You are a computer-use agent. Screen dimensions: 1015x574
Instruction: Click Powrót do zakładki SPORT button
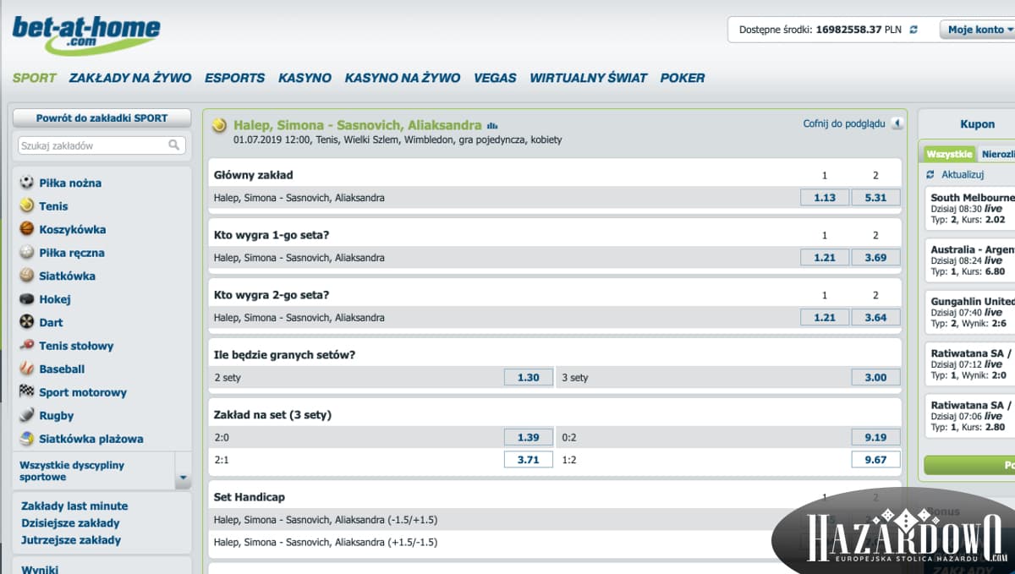click(101, 118)
